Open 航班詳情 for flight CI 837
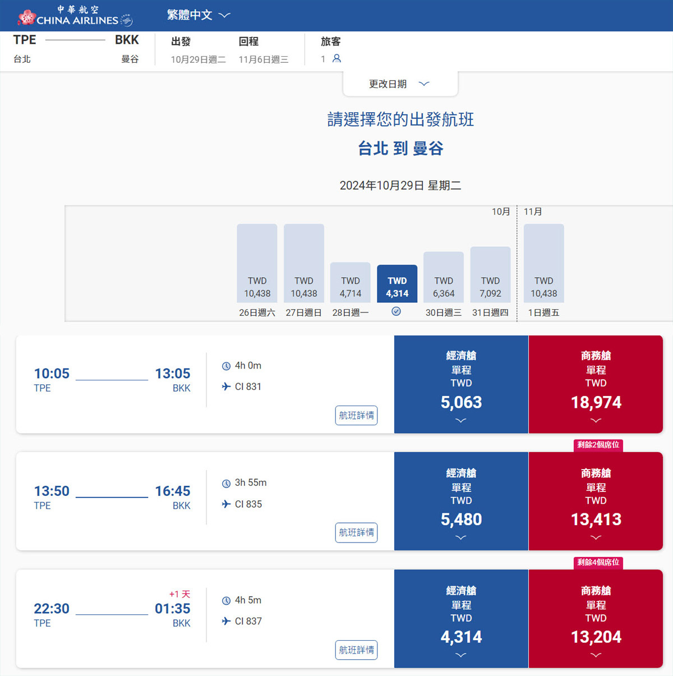Viewport: 673px width, 676px height. [x=356, y=650]
